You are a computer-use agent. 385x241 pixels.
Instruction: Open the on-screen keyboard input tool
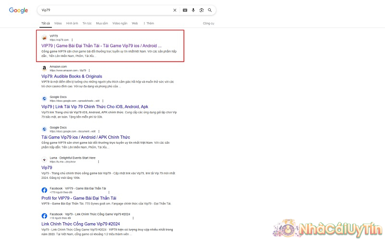coord(185,10)
